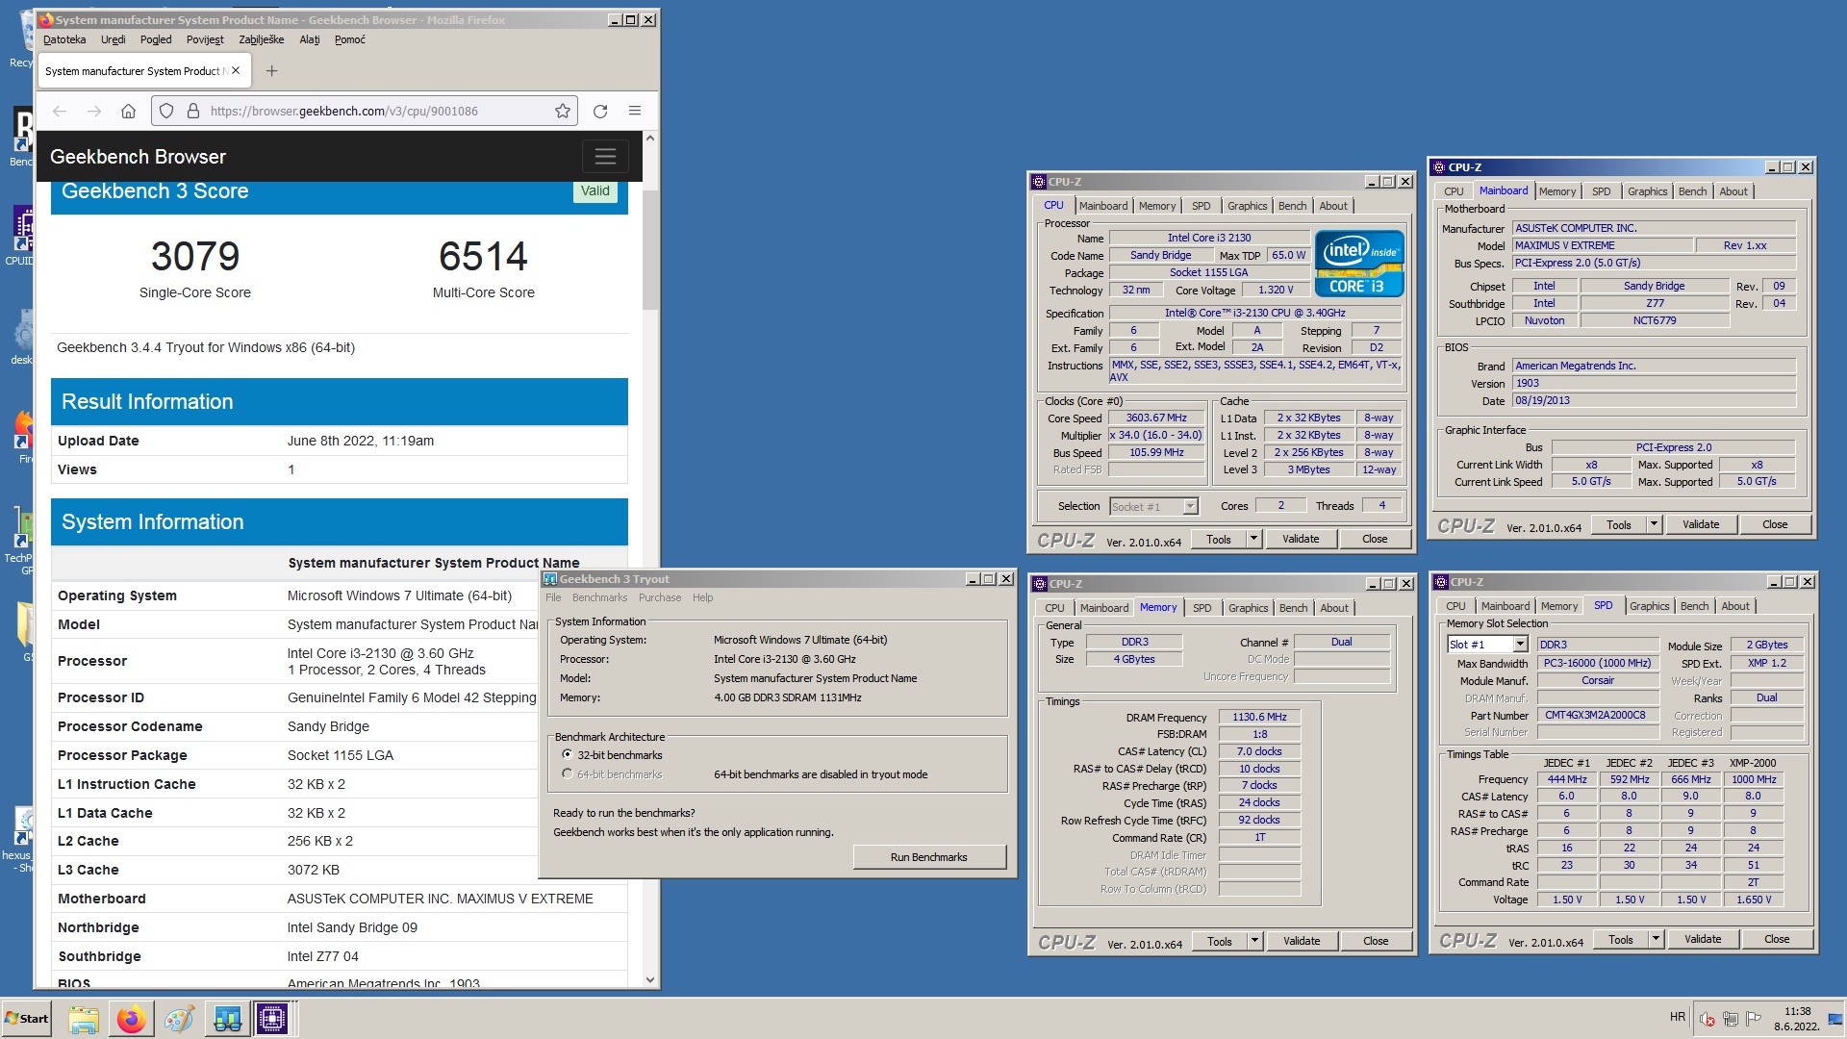The image size is (1847, 1039).
Task: View site security lock information
Action: pyautogui.click(x=193, y=111)
